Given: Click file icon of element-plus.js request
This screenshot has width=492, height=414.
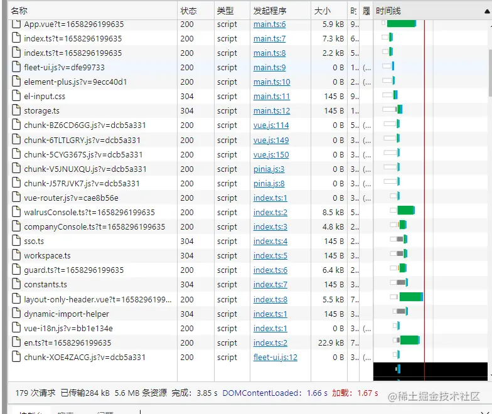Looking at the screenshot, I should coord(16,81).
